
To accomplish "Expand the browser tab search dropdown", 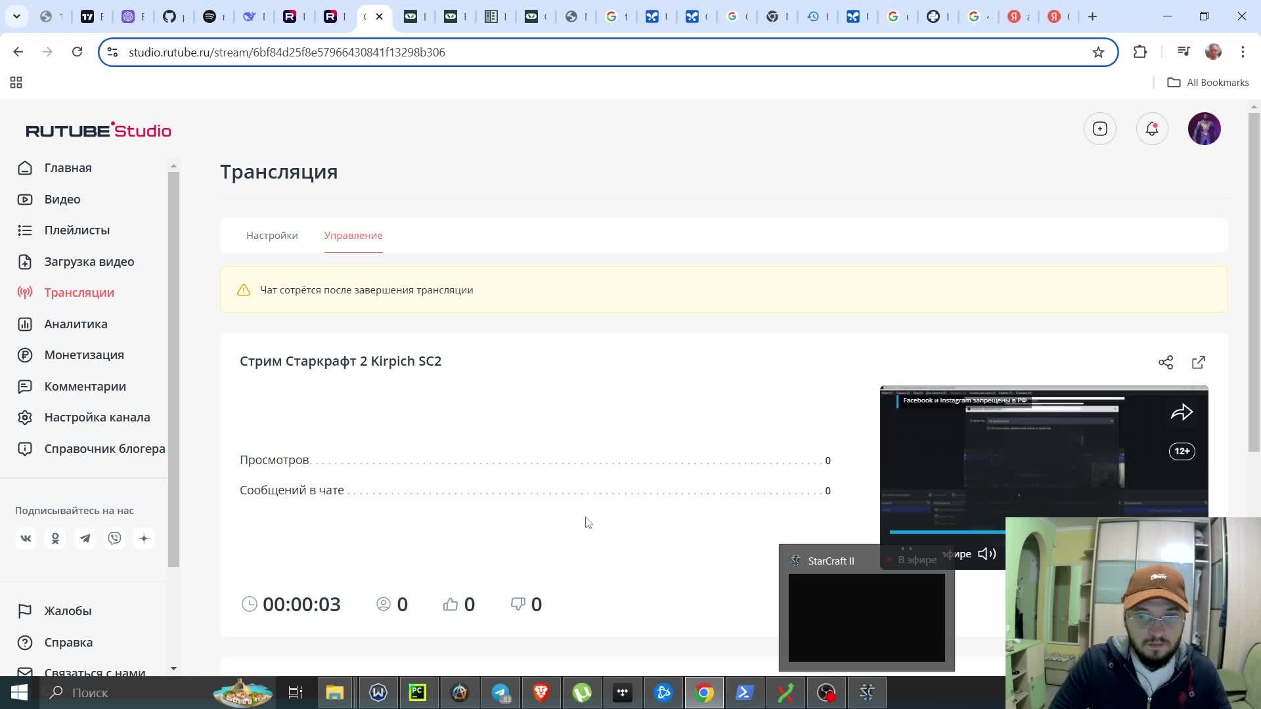I will coord(16,16).
